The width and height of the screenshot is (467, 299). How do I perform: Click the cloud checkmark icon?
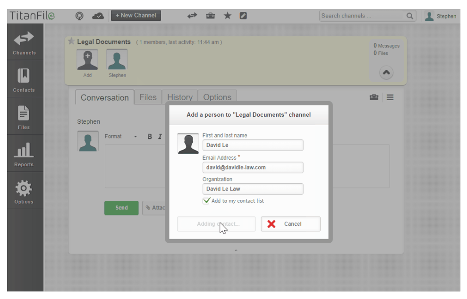pos(98,16)
